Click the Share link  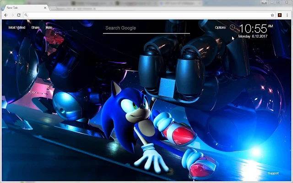coord(35,27)
